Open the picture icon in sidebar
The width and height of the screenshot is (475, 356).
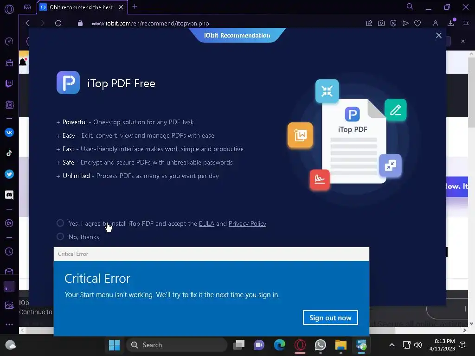pos(9,305)
